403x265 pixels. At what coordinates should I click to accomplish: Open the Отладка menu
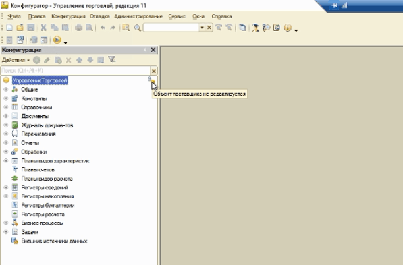pyautogui.click(x=99, y=16)
